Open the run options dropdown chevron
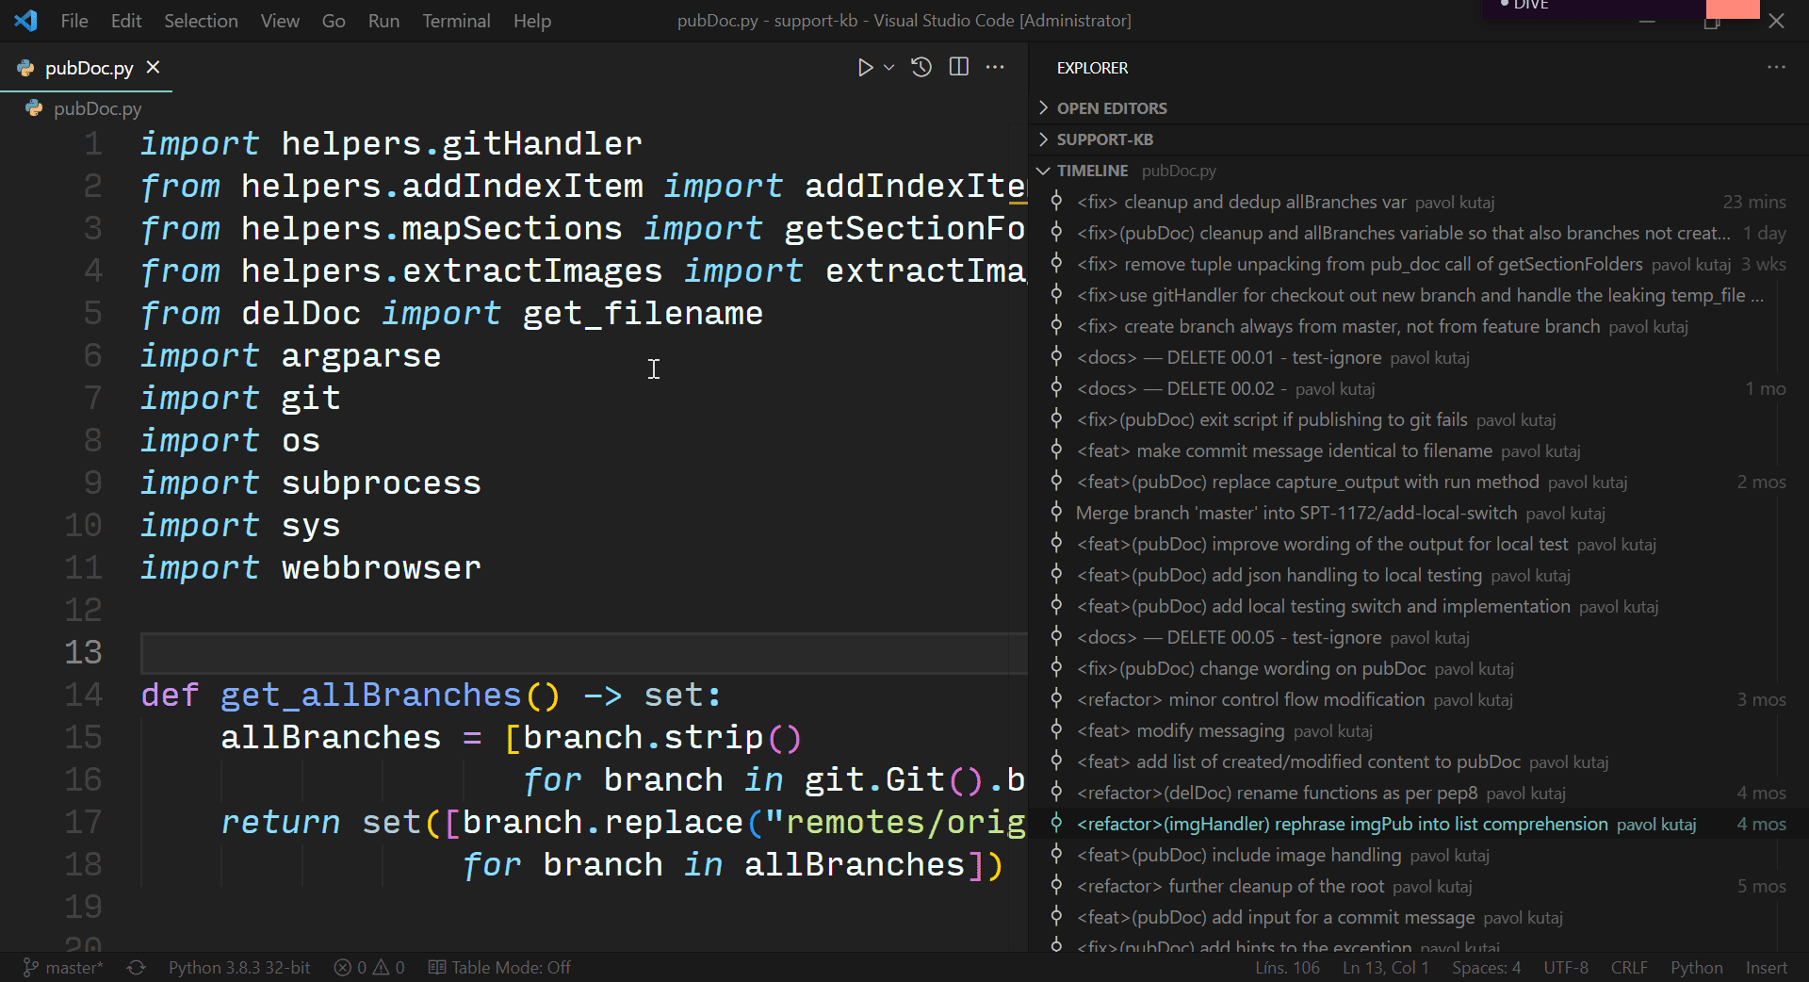The image size is (1809, 982). click(x=888, y=67)
